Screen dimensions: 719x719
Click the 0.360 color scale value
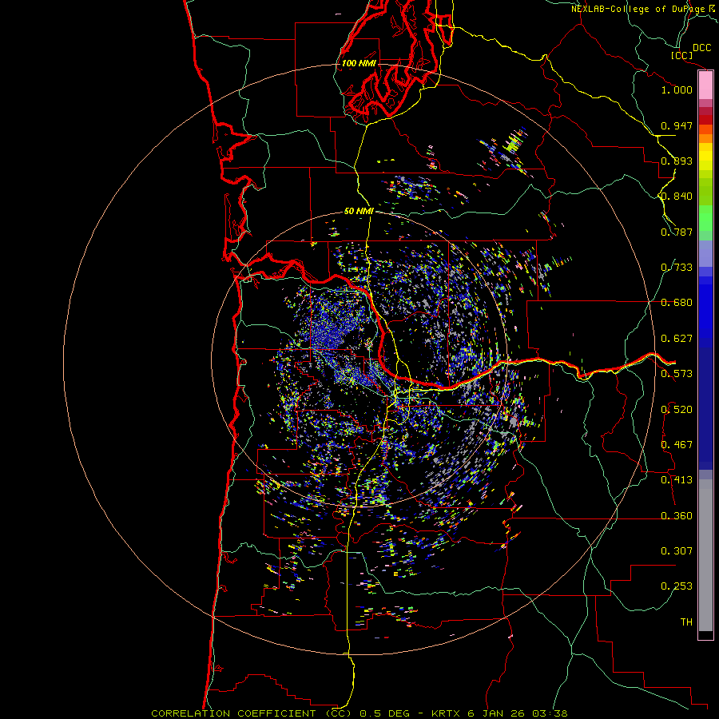677,516
